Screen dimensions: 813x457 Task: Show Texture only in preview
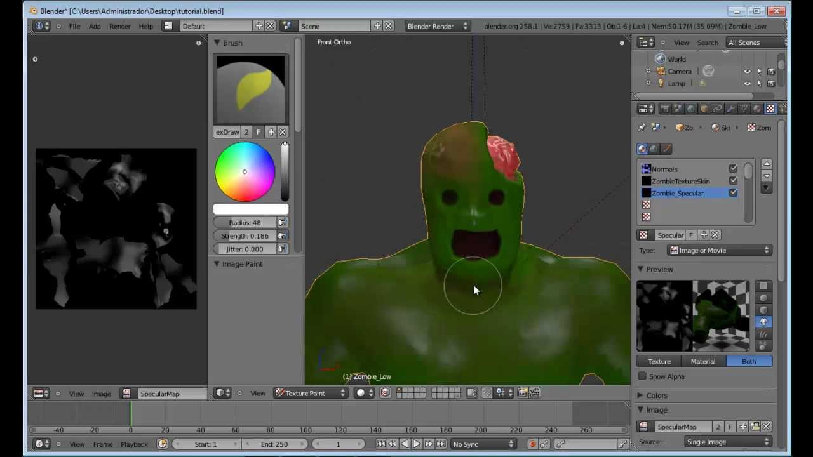659,361
